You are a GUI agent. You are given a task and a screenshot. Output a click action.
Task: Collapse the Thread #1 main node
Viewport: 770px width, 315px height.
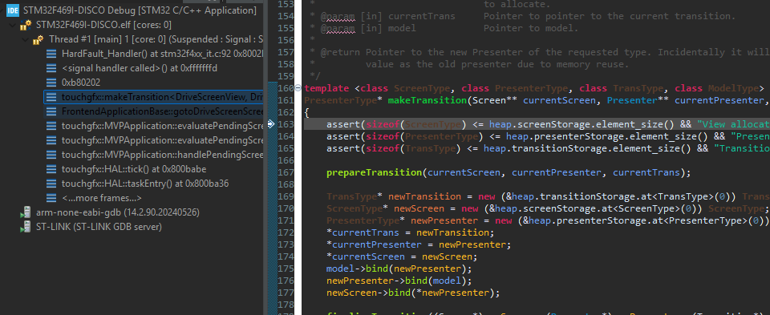click(25, 39)
